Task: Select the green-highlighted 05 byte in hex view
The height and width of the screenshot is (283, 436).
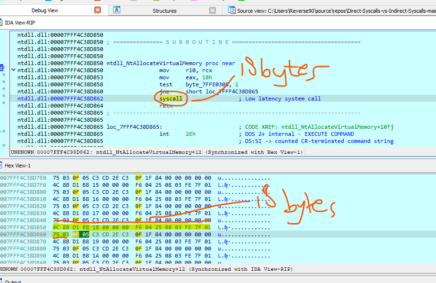Action: tap(85, 234)
